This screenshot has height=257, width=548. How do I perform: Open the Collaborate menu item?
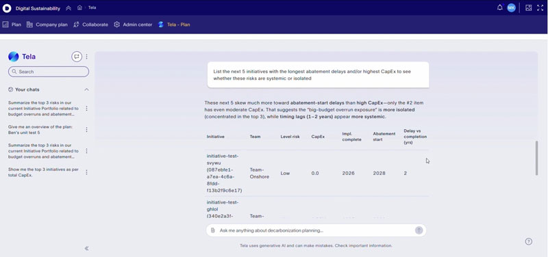tap(90, 25)
